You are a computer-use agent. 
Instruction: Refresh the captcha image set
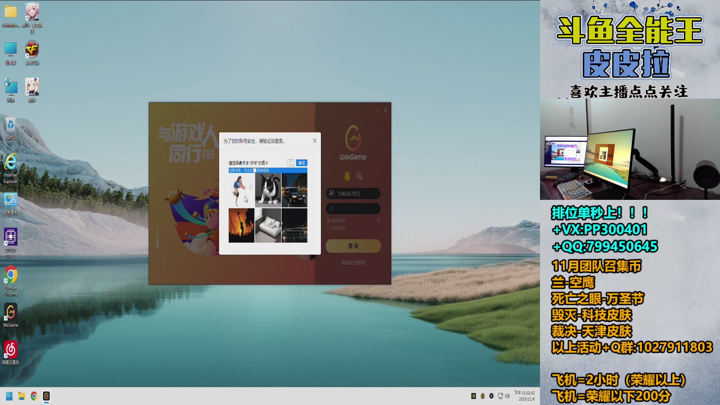pyautogui.click(x=291, y=163)
